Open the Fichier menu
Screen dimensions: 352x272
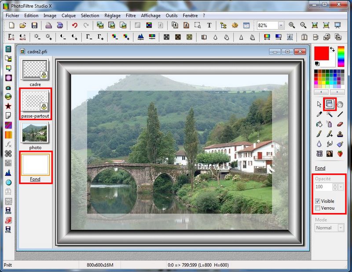pyautogui.click(x=12, y=15)
